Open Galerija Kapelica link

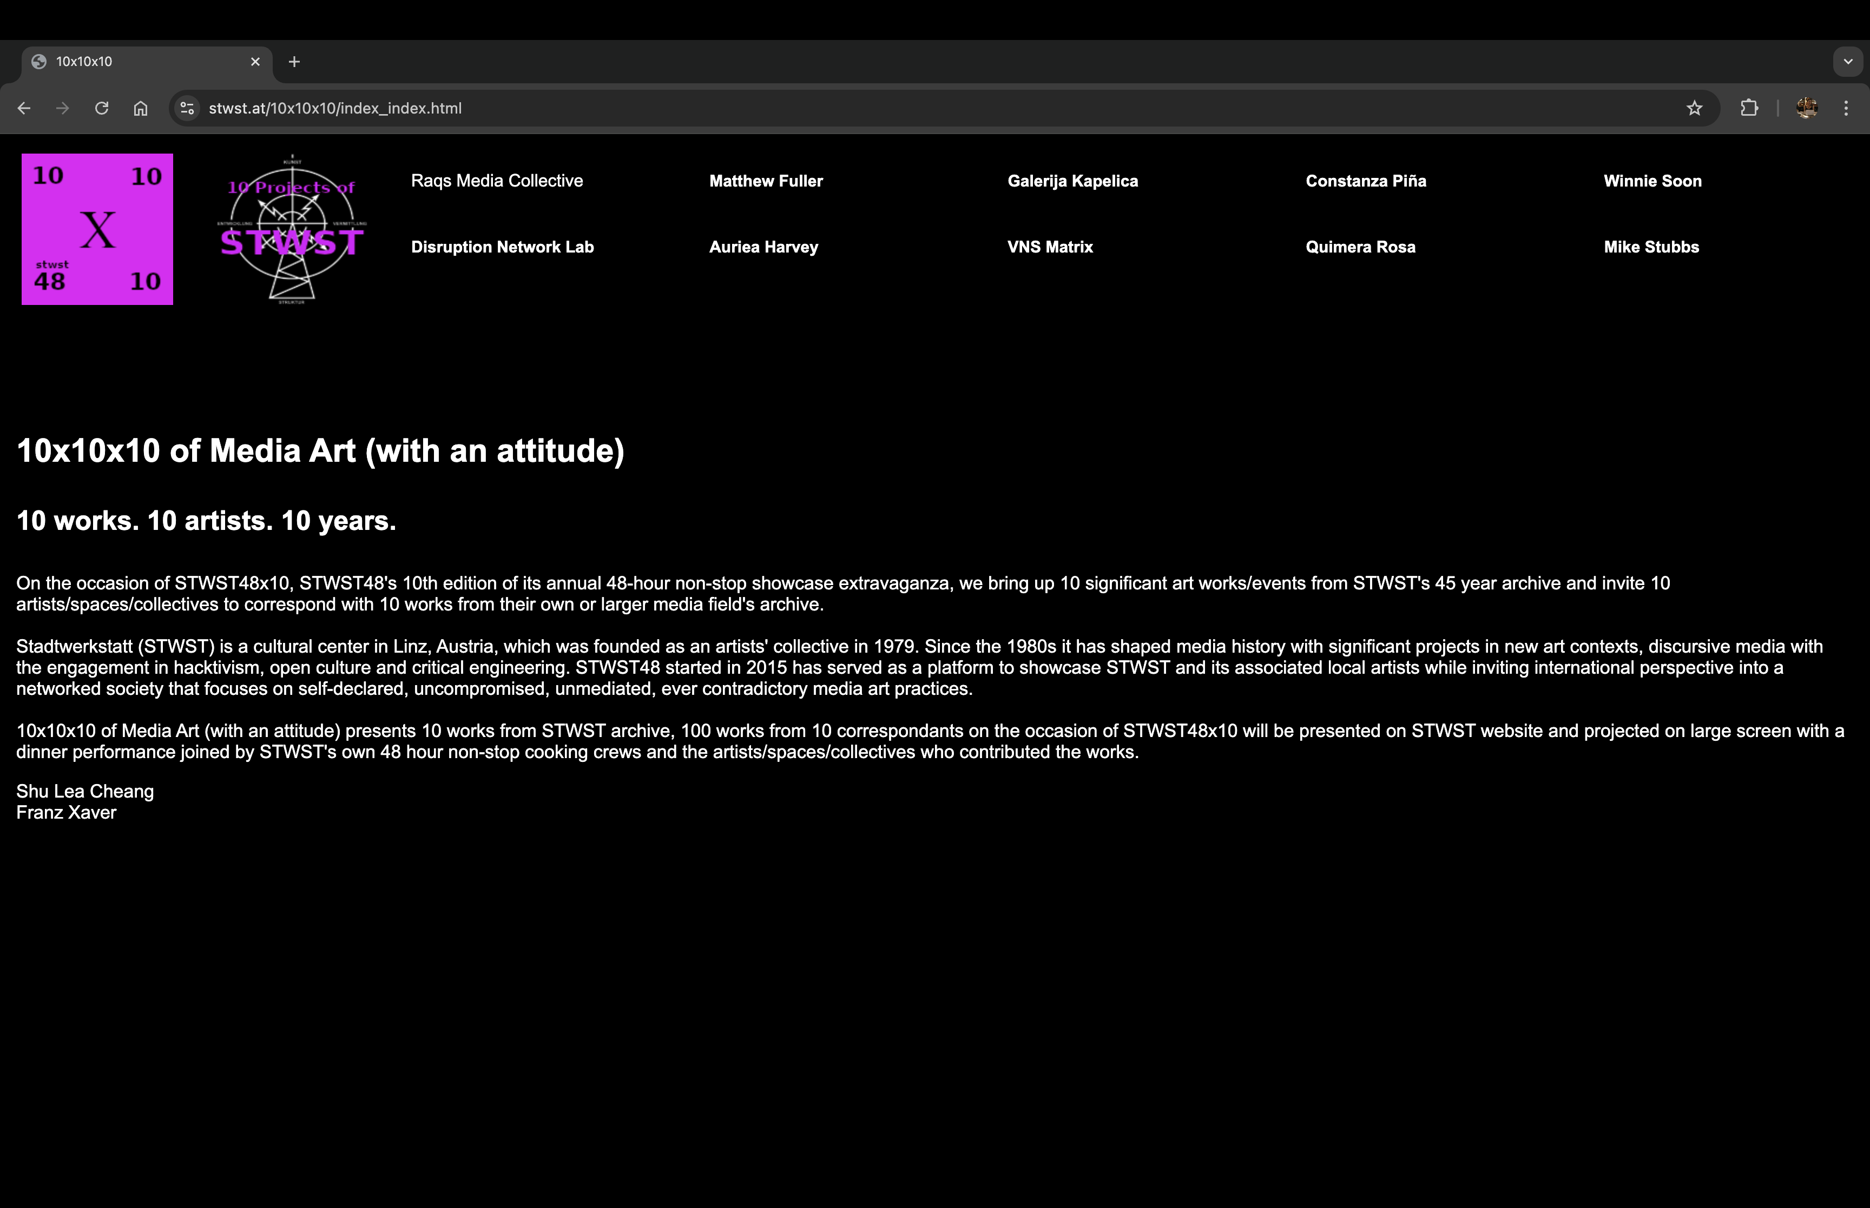click(x=1073, y=181)
